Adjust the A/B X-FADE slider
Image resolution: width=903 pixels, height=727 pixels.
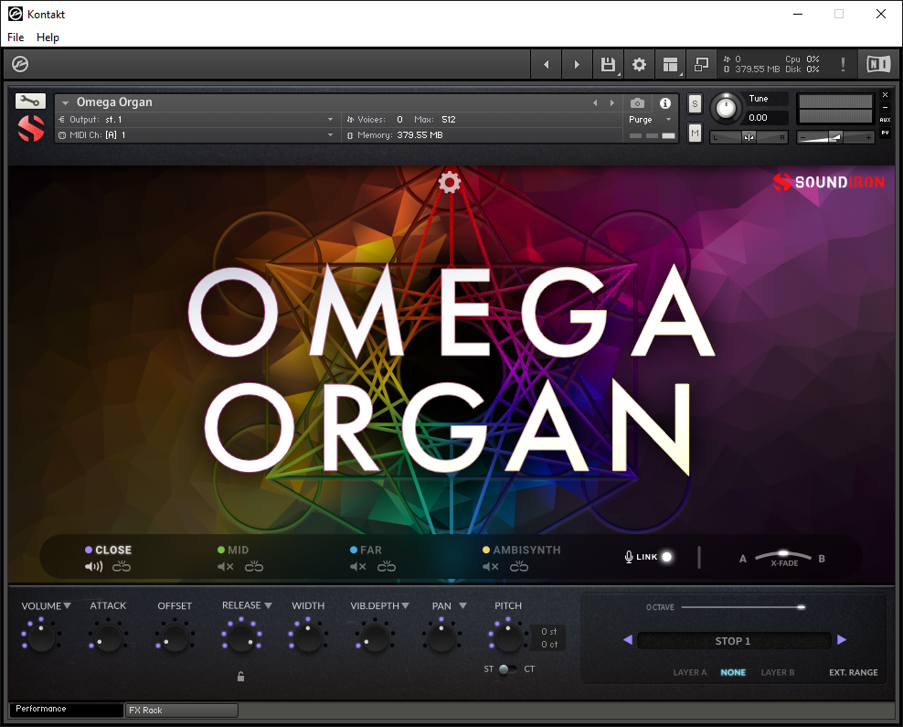point(783,553)
